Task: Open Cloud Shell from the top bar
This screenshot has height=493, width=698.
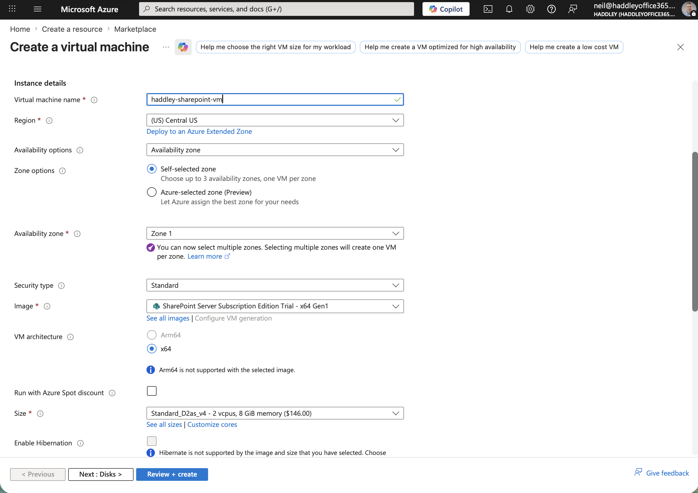Action: click(x=488, y=9)
